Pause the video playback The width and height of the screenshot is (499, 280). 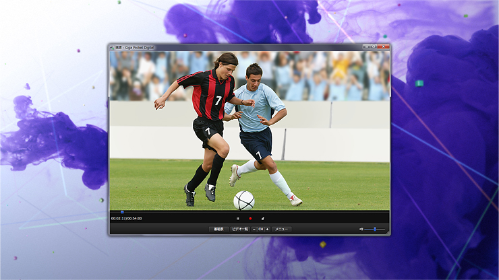(238, 219)
